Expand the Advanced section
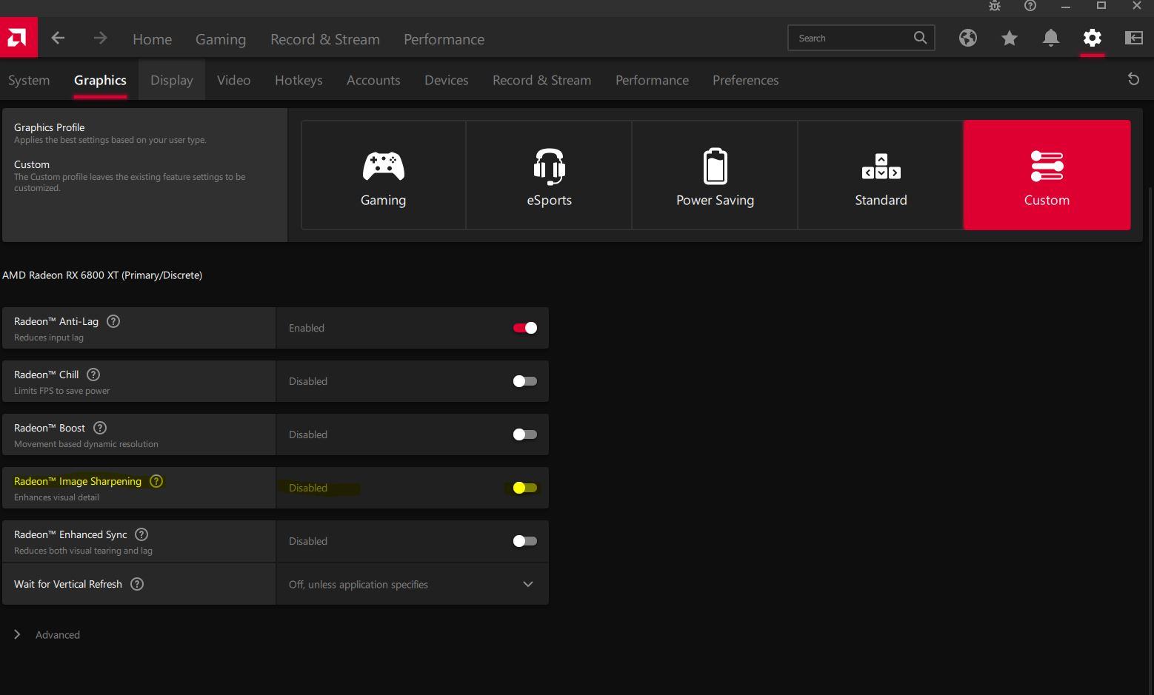The height and width of the screenshot is (695, 1154). [x=47, y=634]
